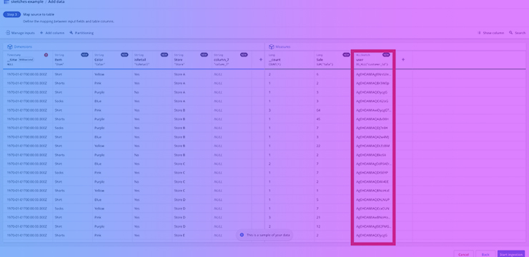Click the red warning icon on __time column
The image size is (529, 257).
pos(46,55)
